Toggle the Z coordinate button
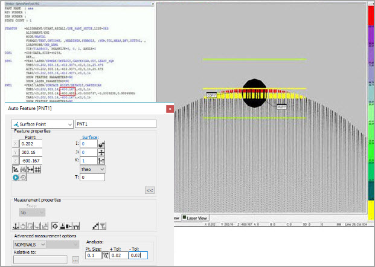 click(x=16, y=161)
